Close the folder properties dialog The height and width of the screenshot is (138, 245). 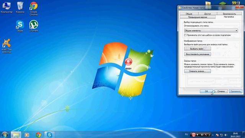point(239,7)
